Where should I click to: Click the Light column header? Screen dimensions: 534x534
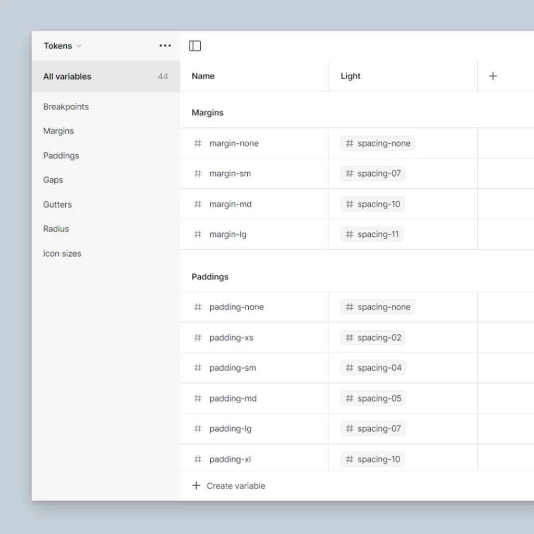(350, 76)
